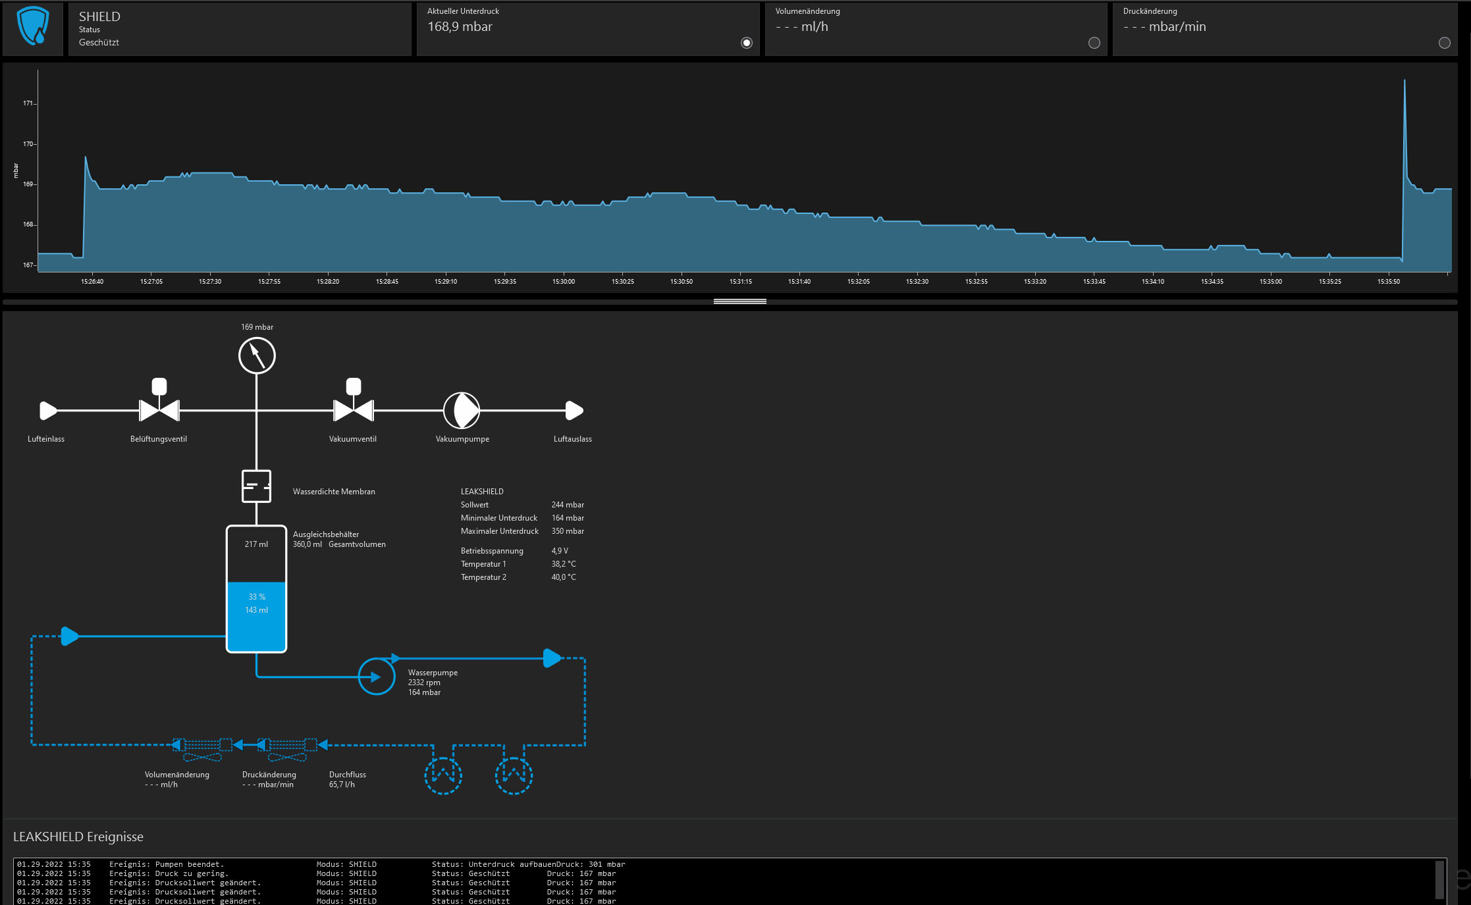Select the Druckänderung chart radio button
The width and height of the screenshot is (1471, 905).
(1444, 43)
